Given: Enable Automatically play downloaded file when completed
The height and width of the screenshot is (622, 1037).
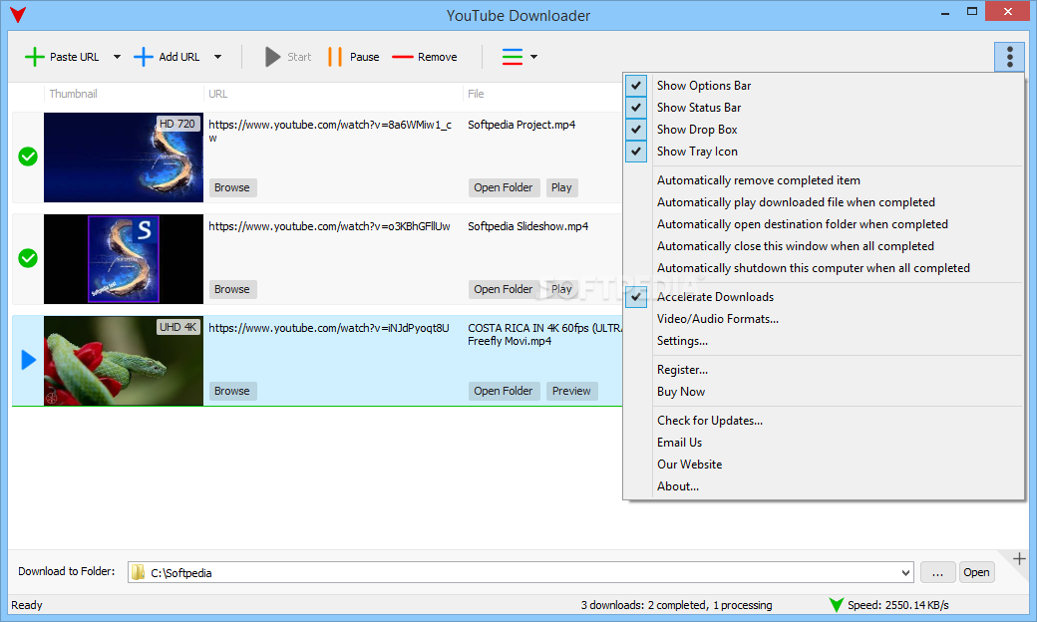Looking at the screenshot, I should click(x=824, y=202).
